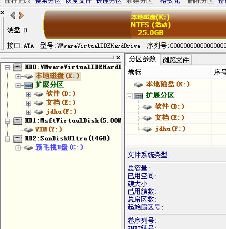The image size is (226, 229).
Task: Select 文档(E:) in the left tree
Action: [x=61, y=103]
